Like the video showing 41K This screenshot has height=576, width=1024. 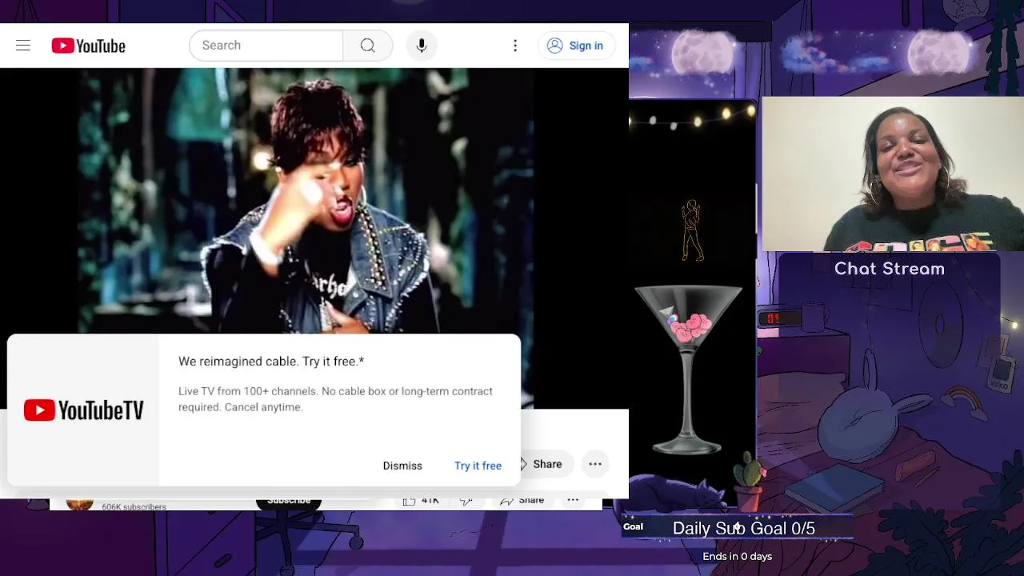(421, 501)
